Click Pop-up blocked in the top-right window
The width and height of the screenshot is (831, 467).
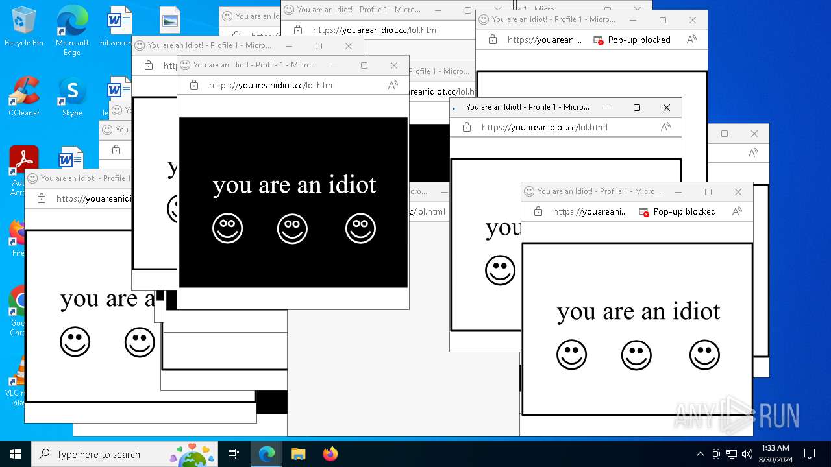(x=632, y=40)
